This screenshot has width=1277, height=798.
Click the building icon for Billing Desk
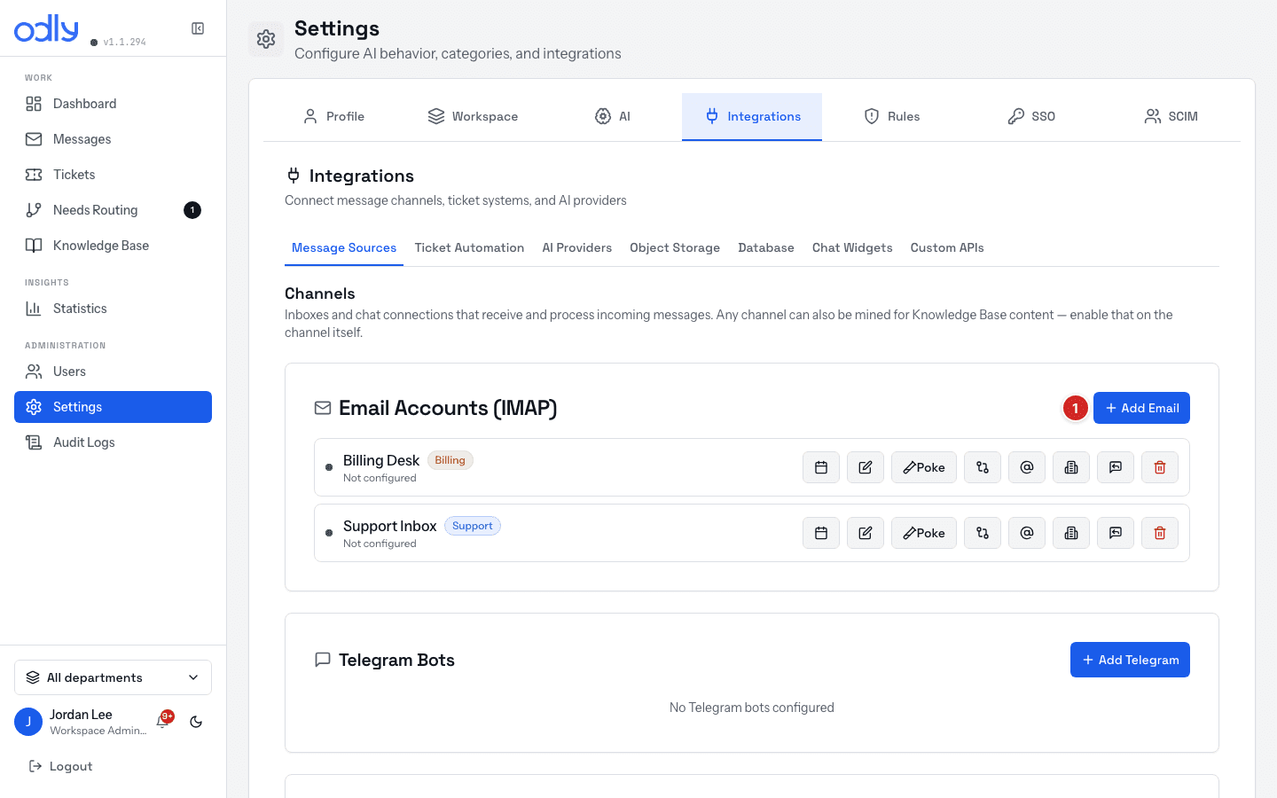[x=1071, y=467]
